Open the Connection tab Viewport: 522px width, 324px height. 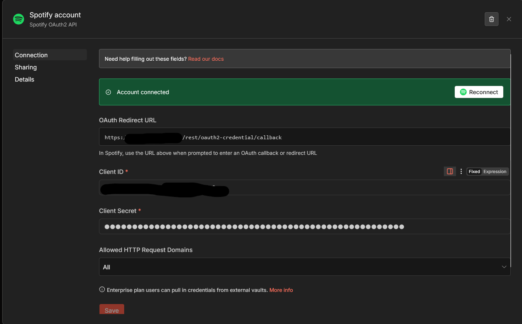pos(31,55)
